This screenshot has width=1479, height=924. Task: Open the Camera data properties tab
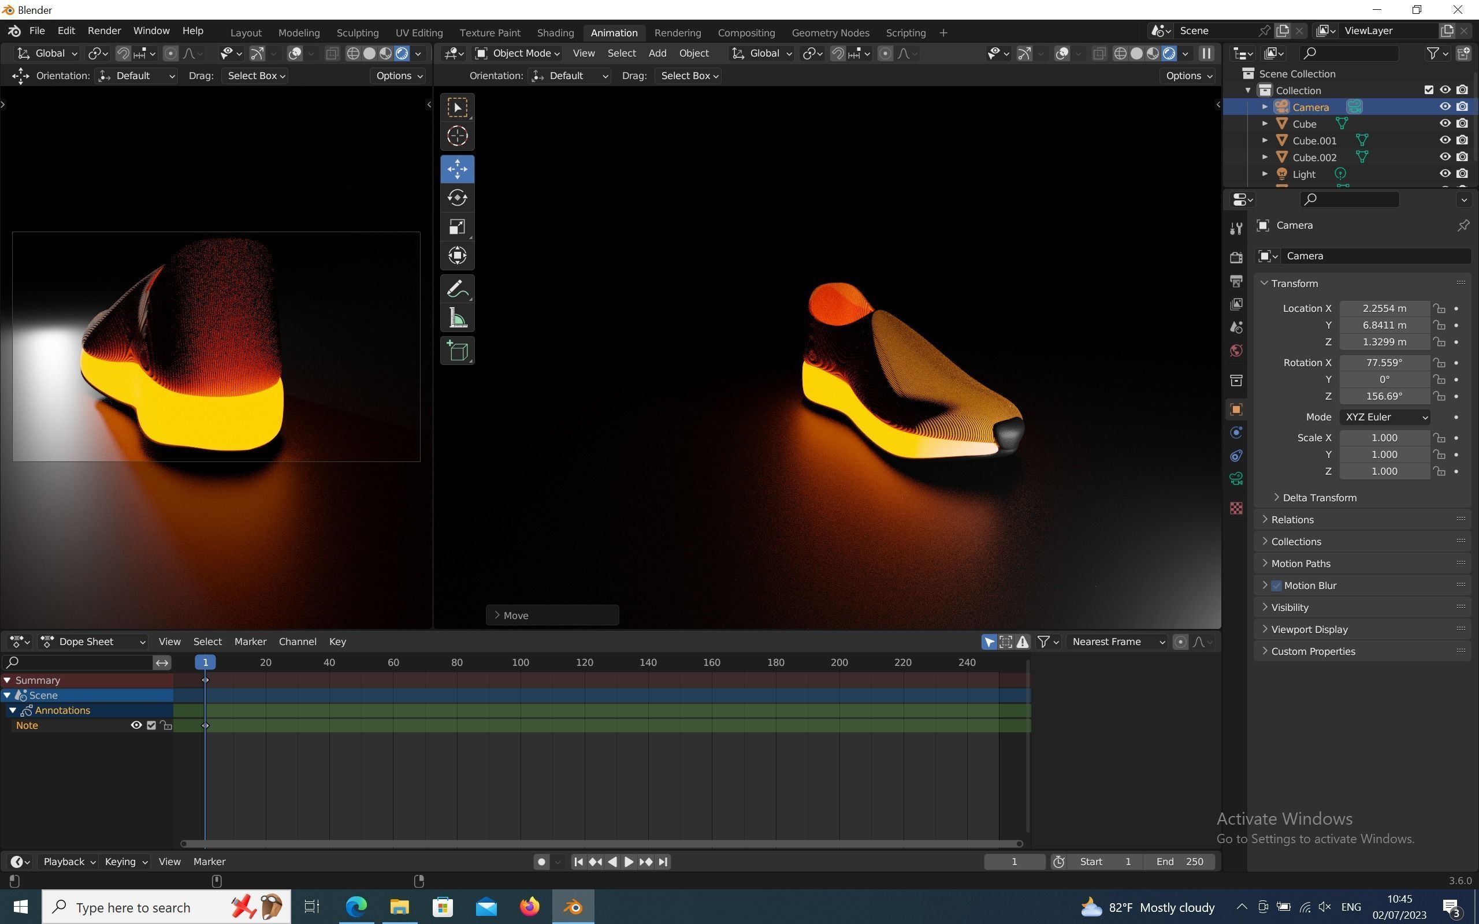point(1236,479)
